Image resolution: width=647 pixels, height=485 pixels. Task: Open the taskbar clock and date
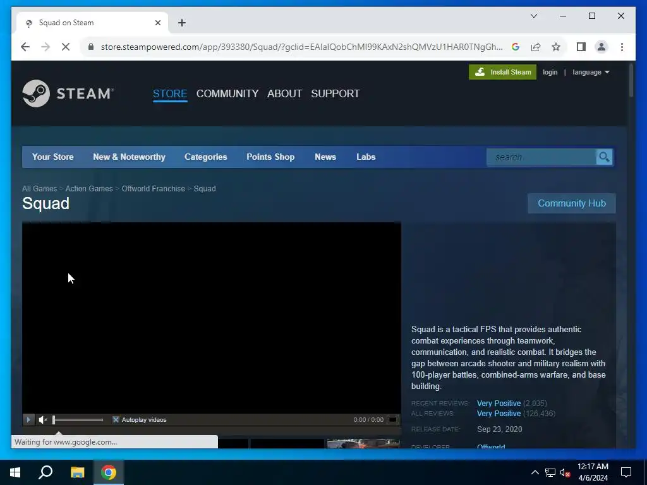pos(593,472)
